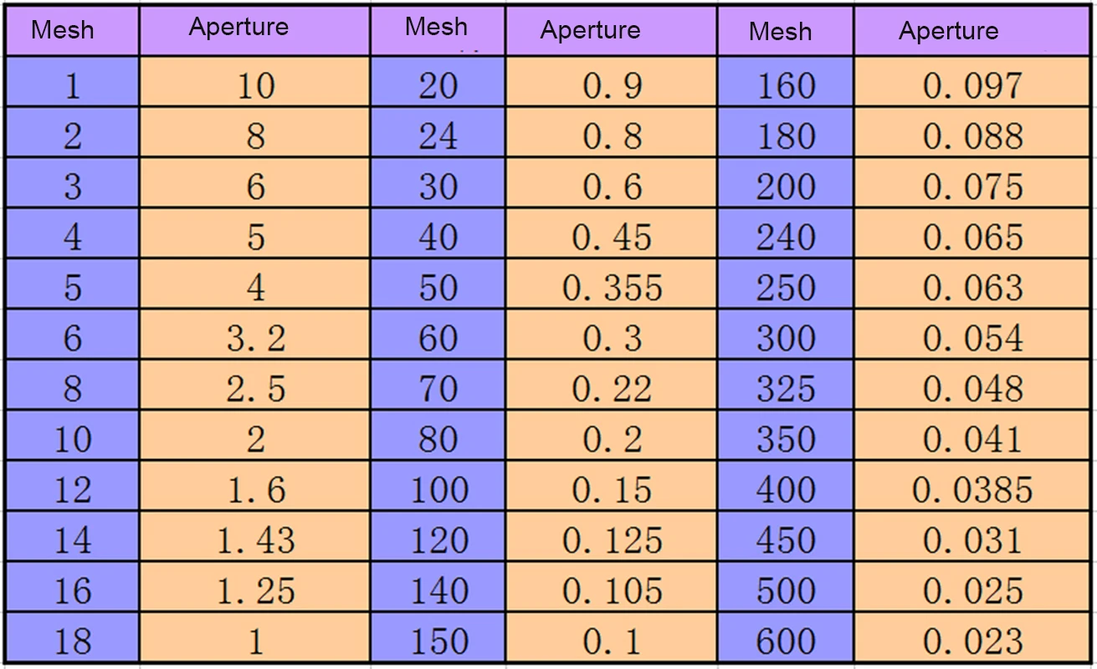Click the mesh cell showing 150
Viewport: 1097px width, 669px height.
coord(438,642)
